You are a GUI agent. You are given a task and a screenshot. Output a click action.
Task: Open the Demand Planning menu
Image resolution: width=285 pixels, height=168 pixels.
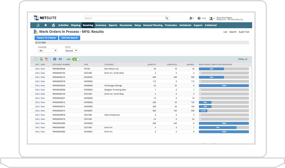153,25
